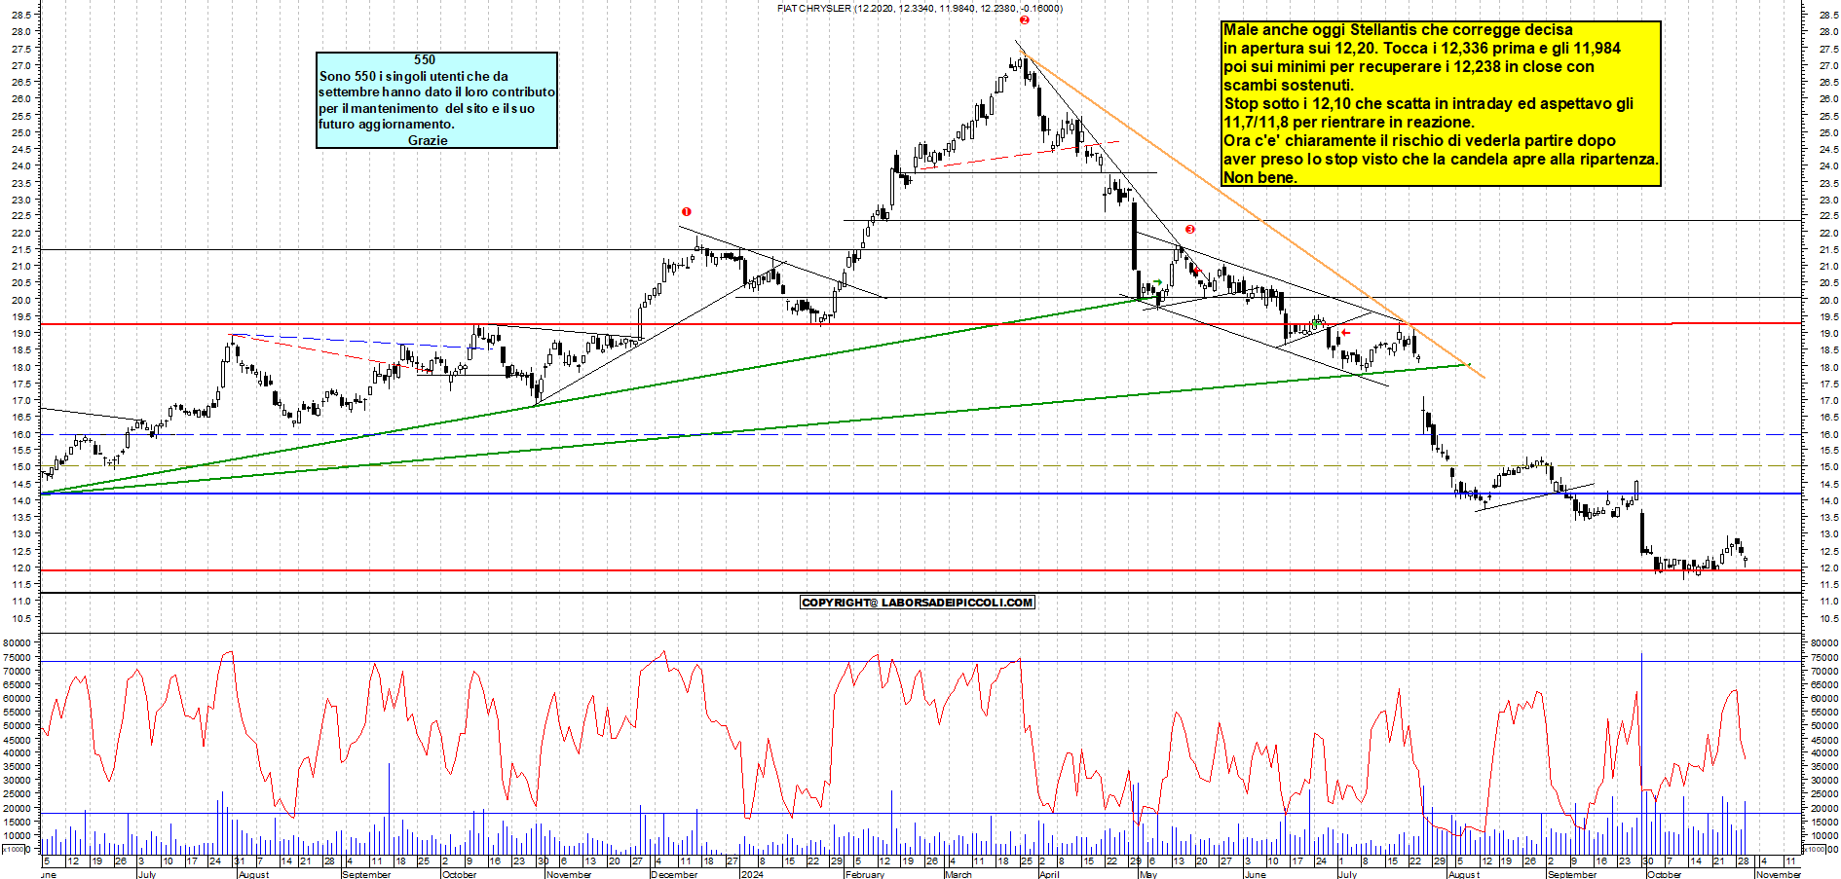Click the COPYRIGHT@ LABORSADEIPICCOLI.COM label

pos(917,603)
